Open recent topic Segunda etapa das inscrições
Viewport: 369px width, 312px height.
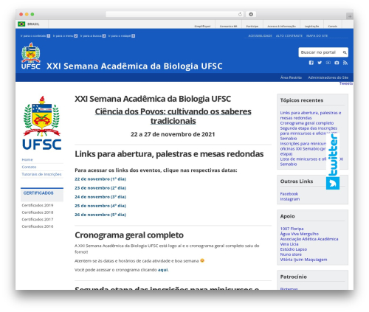click(x=308, y=134)
